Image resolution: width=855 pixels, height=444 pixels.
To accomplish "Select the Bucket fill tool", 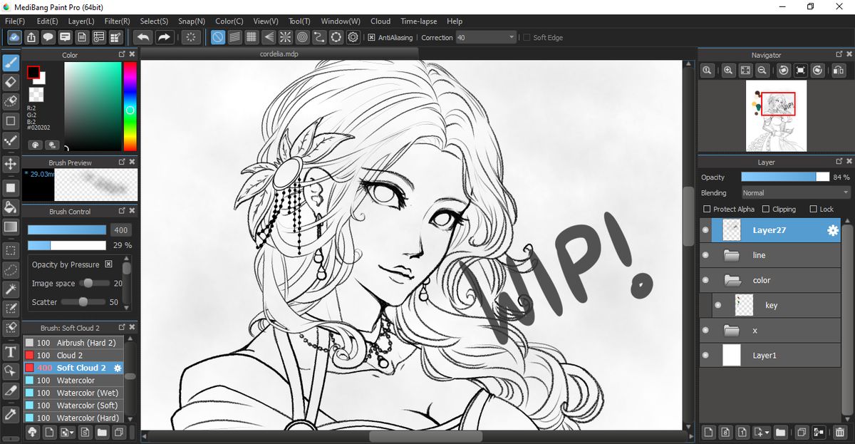I will (11, 207).
